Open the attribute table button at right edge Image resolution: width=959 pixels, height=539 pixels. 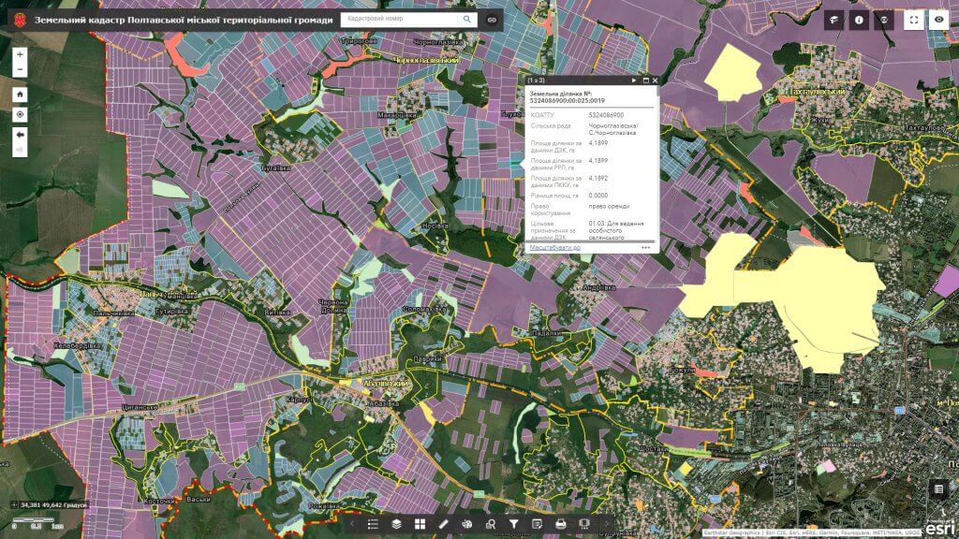tap(938, 488)
